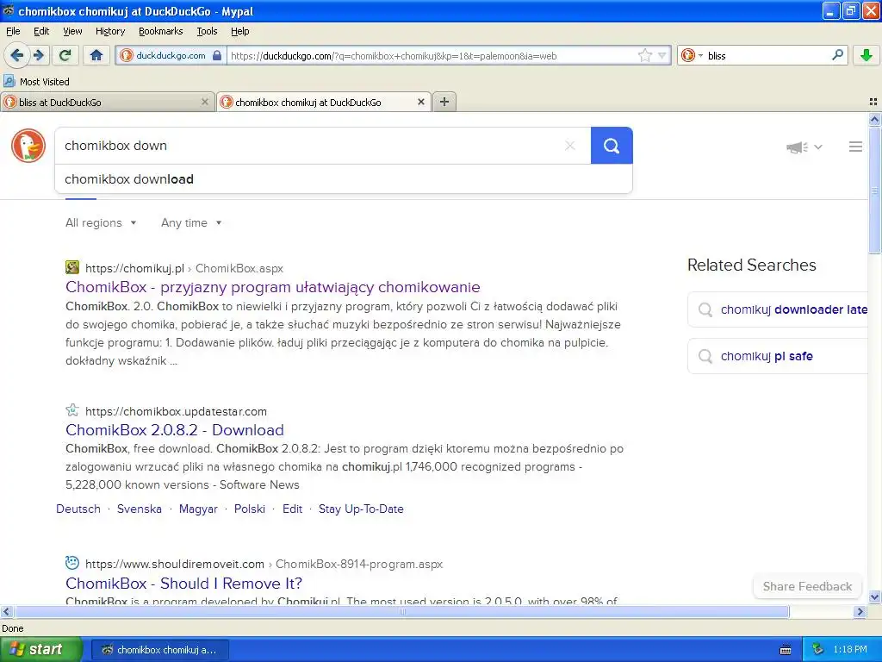Click the browser address bar URL

[431, 56]
